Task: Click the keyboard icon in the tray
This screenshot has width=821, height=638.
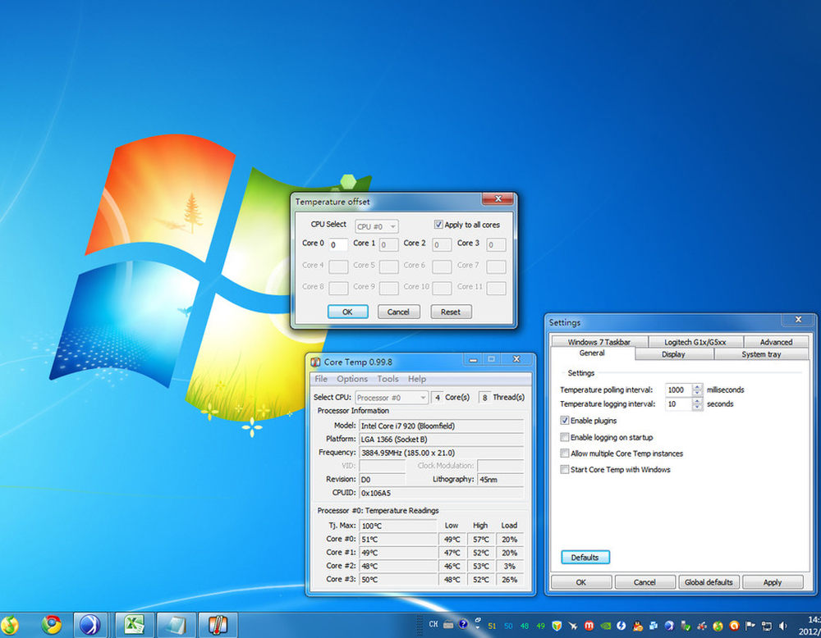Action: [448, 624]
